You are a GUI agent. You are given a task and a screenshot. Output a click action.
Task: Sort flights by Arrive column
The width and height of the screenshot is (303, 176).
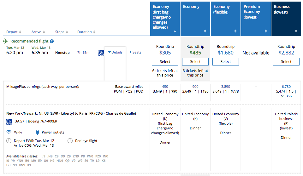click(x=38, y=32)
